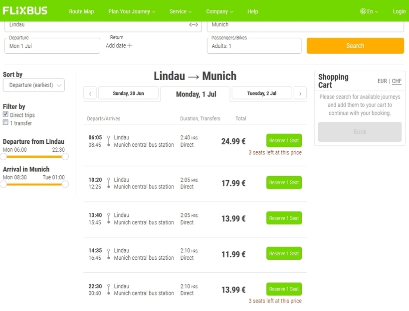409x311 pixels.
Task: Open Route Map in navigation
Action: pyautogui.click(x=81, y=11)
